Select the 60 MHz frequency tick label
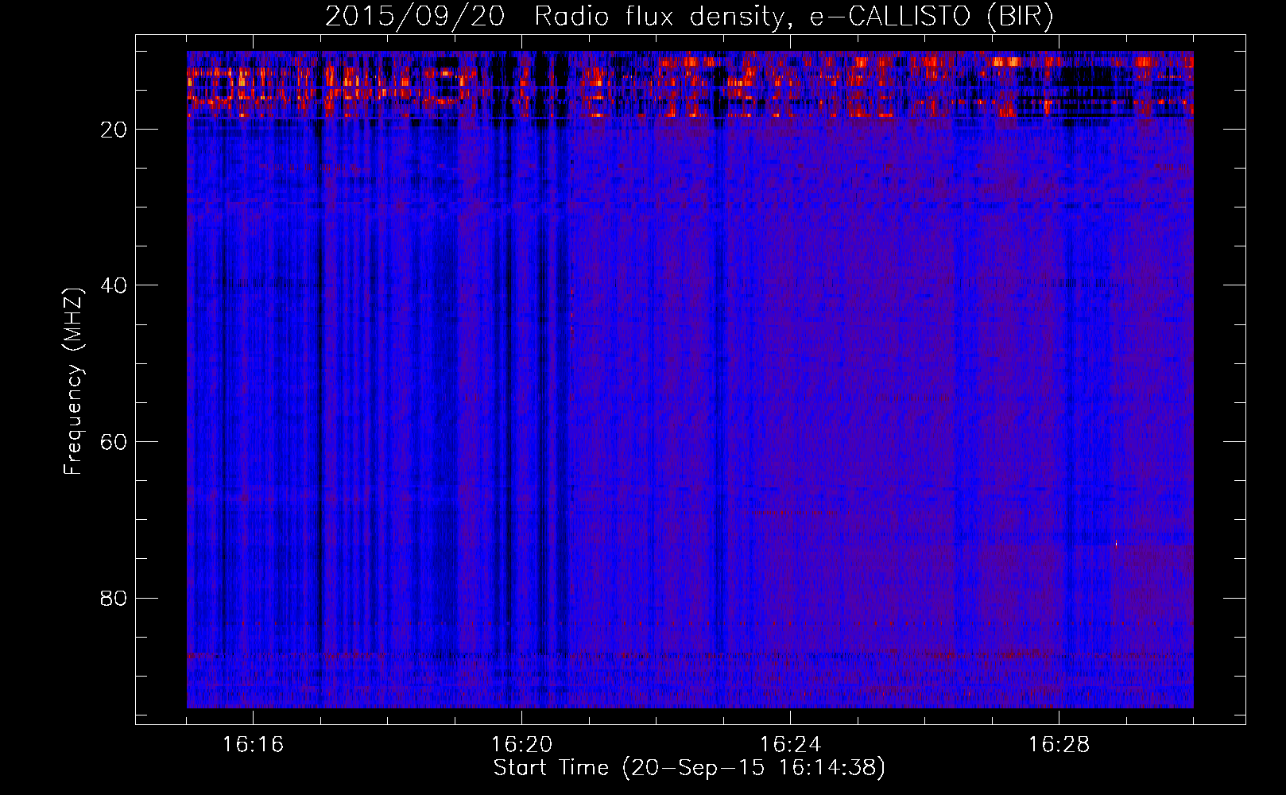Viewport: 1286px width, 795px height. (x=114, y=442)
